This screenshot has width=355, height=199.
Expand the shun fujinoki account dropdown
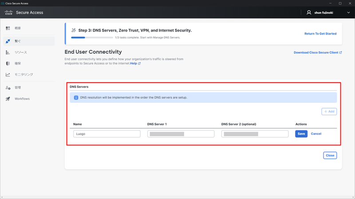click(x=348, y=13)
